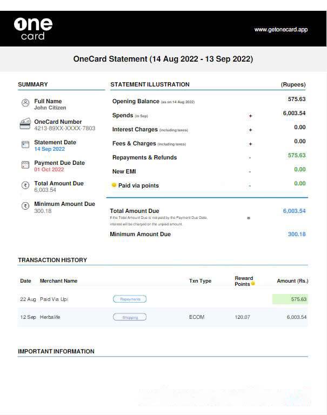
Task: Select the Herbalife transaction row
Action: pyautogui.click(x=162, y=317)
